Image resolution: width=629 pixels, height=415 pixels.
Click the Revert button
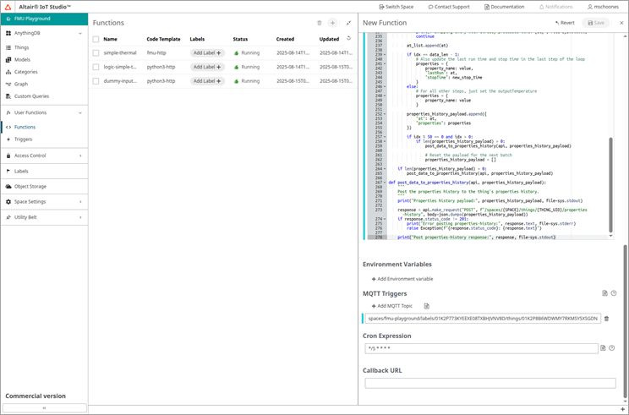pyautogui.click(x=565, y=23)
